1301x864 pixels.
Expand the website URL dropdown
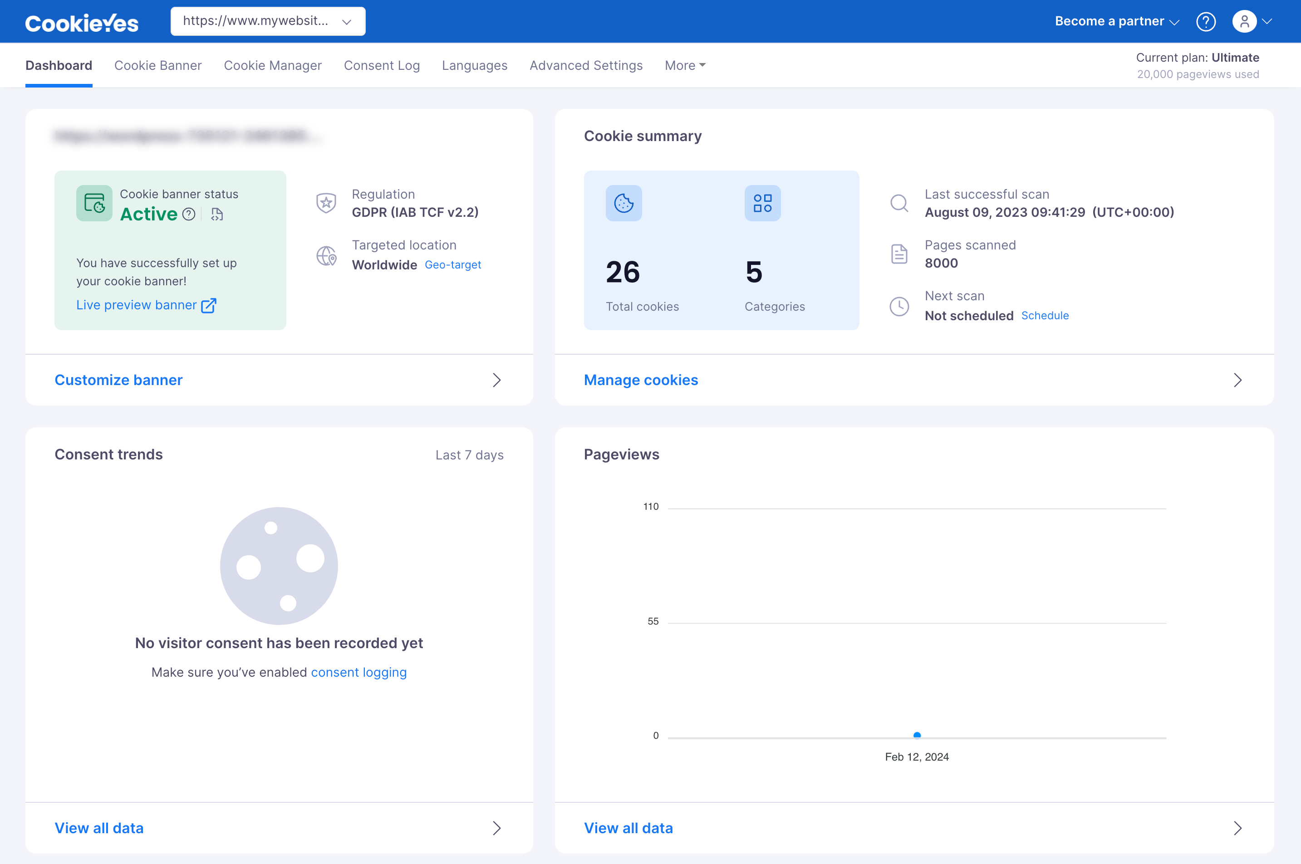pos(268,21)
